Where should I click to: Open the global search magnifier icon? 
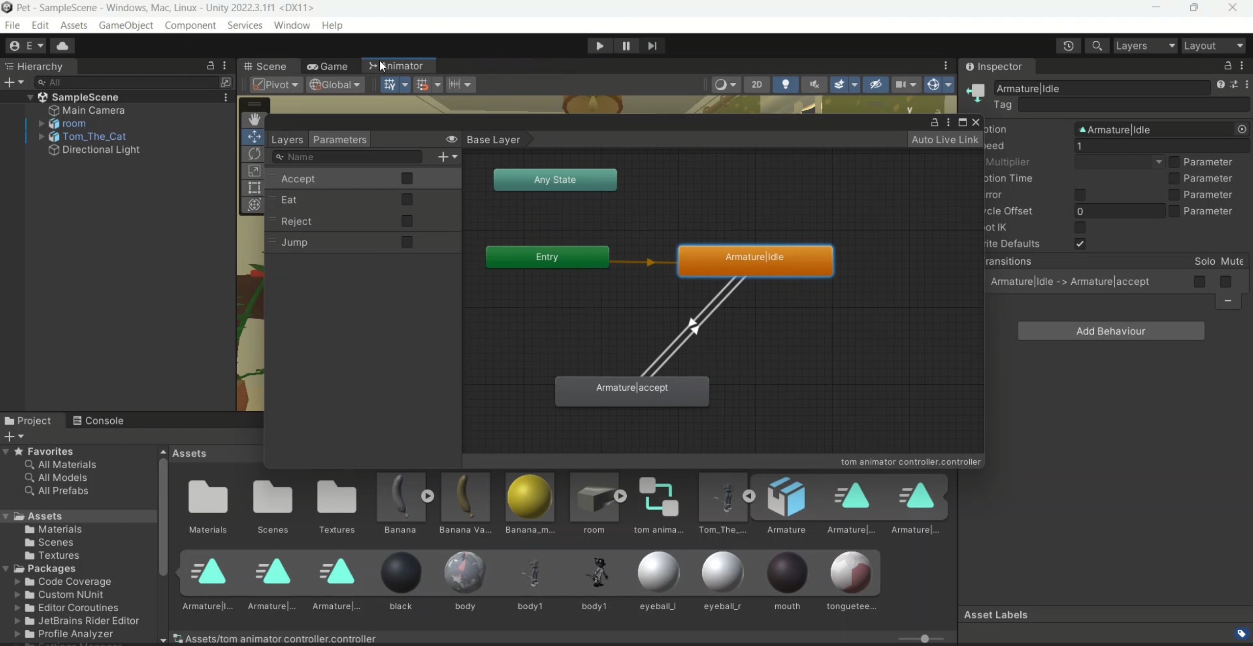pyautogui.click(x=1097, y=46)
